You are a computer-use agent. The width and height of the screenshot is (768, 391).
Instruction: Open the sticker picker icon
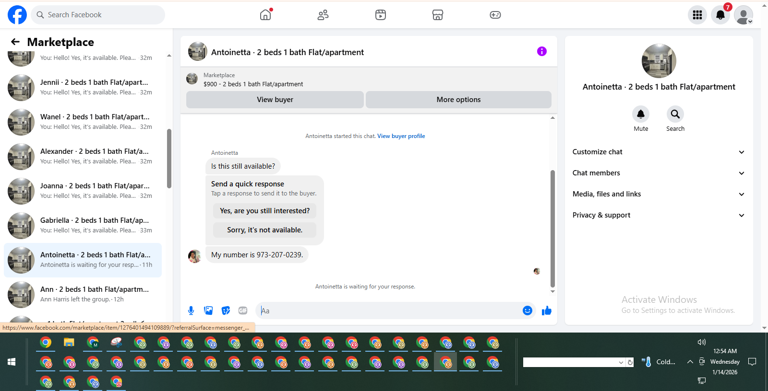point(226,310)
